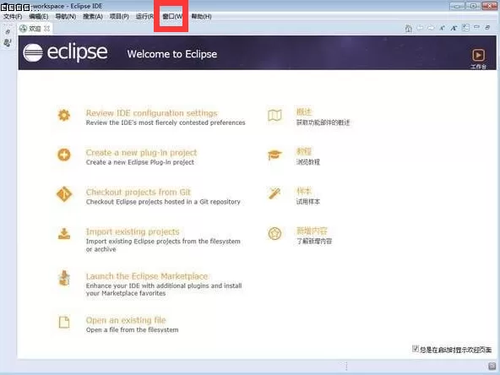
Task: Toggle the 总是在启动时显示欢迎页面 checkbox
Action: (x=416, y=349)
